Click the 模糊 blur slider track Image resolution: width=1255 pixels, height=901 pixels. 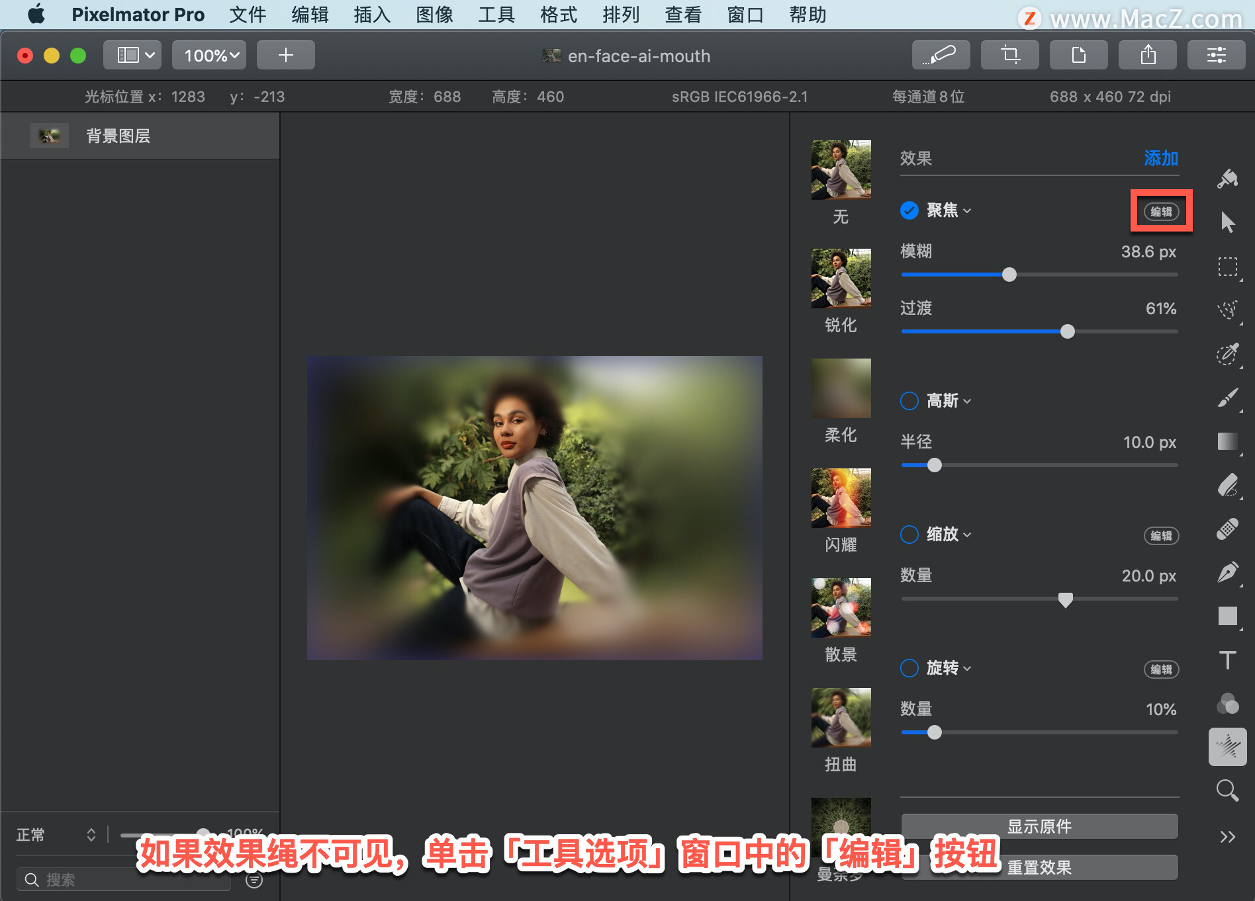[1039, 275]
